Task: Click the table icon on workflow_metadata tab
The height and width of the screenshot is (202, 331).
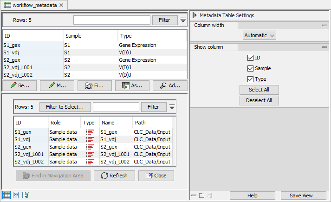Action: coord(7,5)
